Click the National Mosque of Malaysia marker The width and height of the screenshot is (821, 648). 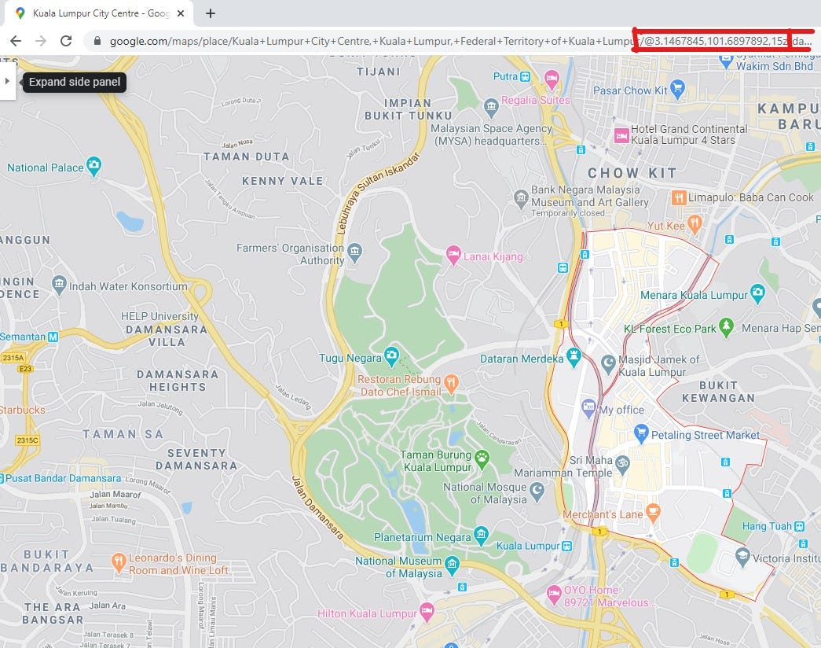click(537, 492)
